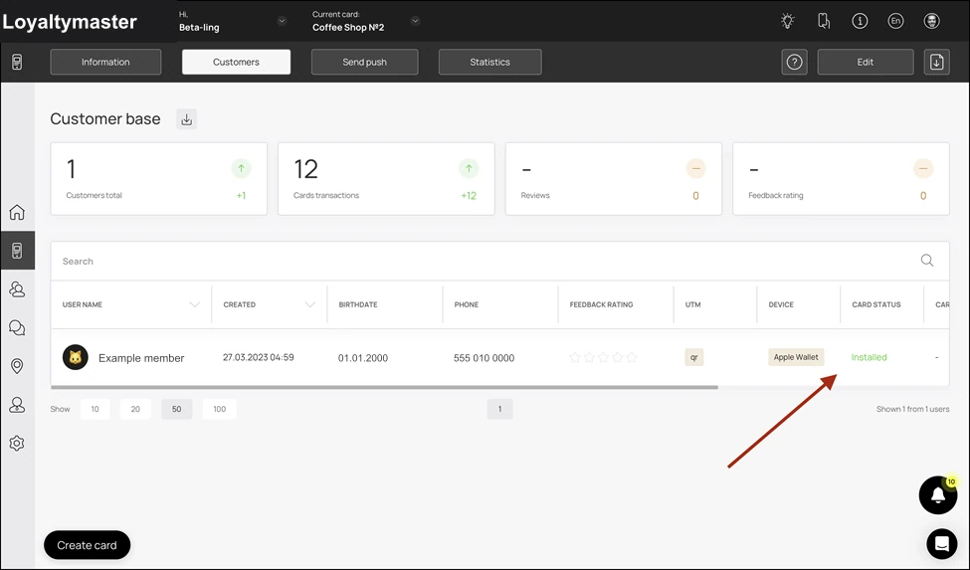Open the chat bubbles icon in sidebar
Viewport: 970px width, 570px height.
point(17,327)
